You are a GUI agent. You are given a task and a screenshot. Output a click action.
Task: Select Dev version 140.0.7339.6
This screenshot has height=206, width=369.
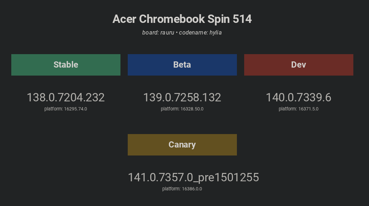(299, 97)
